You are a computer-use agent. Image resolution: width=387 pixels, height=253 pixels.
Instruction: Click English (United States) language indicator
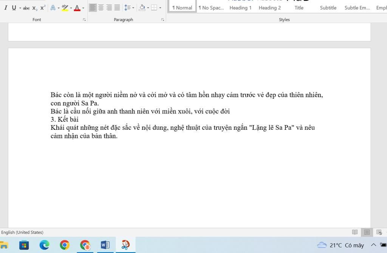pos(22,232)
